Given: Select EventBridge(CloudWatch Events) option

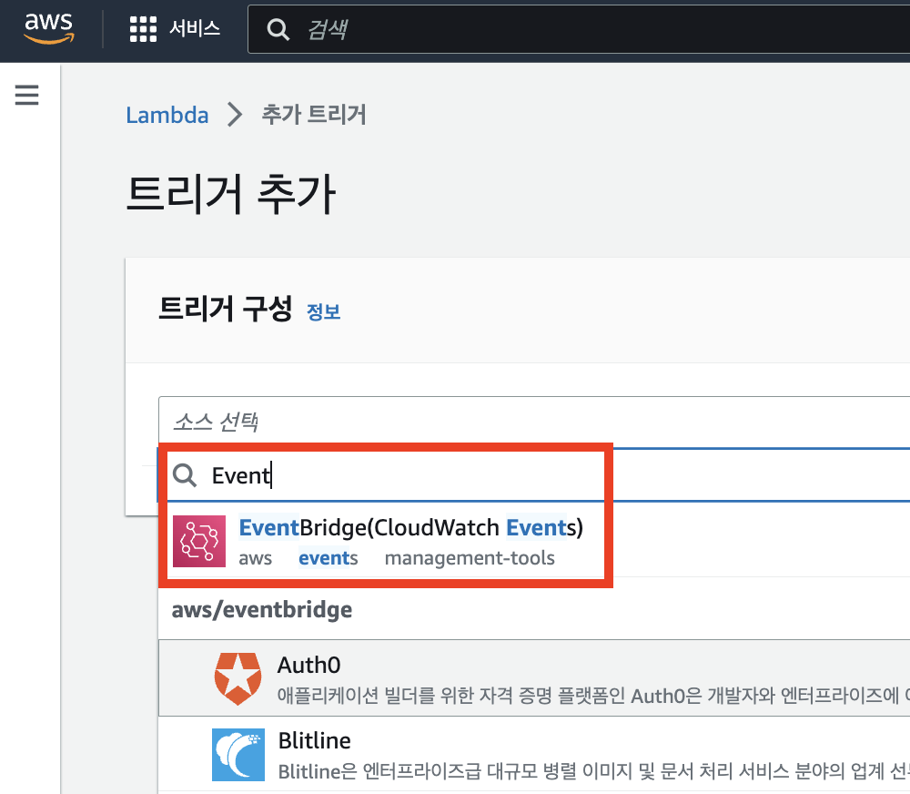Looking at the screenshot, I should (534, 541).
